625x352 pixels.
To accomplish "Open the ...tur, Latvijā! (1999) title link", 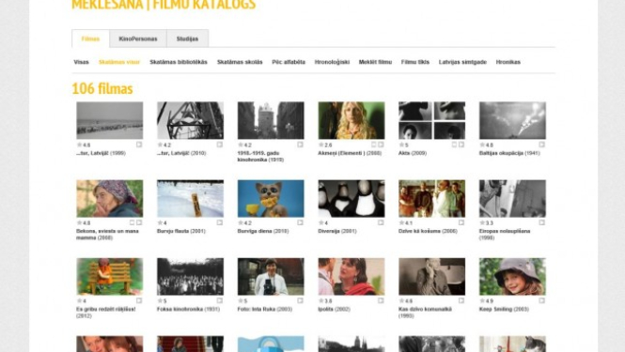I will click(x=101, y=153).
